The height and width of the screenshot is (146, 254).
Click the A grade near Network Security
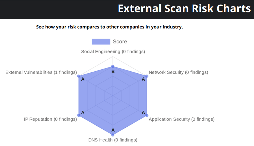coord(143,79)
